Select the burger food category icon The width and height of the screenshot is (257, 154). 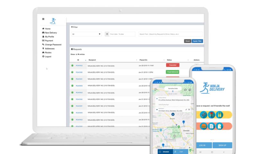pos(203,126)
